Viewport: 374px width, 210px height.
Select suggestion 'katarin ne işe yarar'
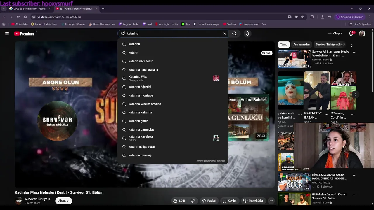pos(173,147)
